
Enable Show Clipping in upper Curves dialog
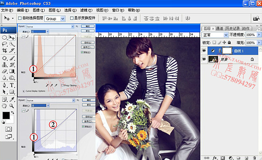coord(62,85)
